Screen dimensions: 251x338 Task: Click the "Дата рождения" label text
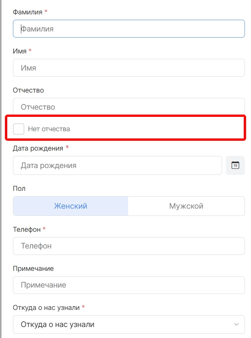(x=38, y=148)
